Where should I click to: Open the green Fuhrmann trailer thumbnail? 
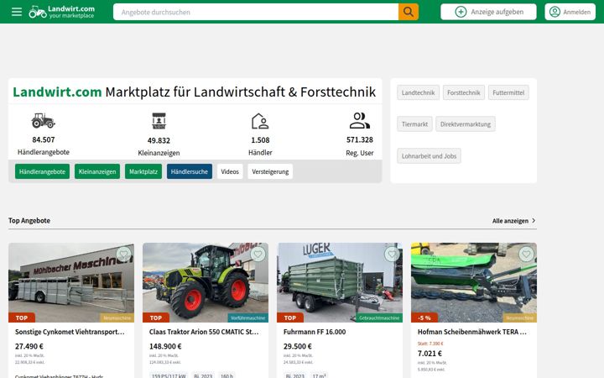(x=340, y=282)
